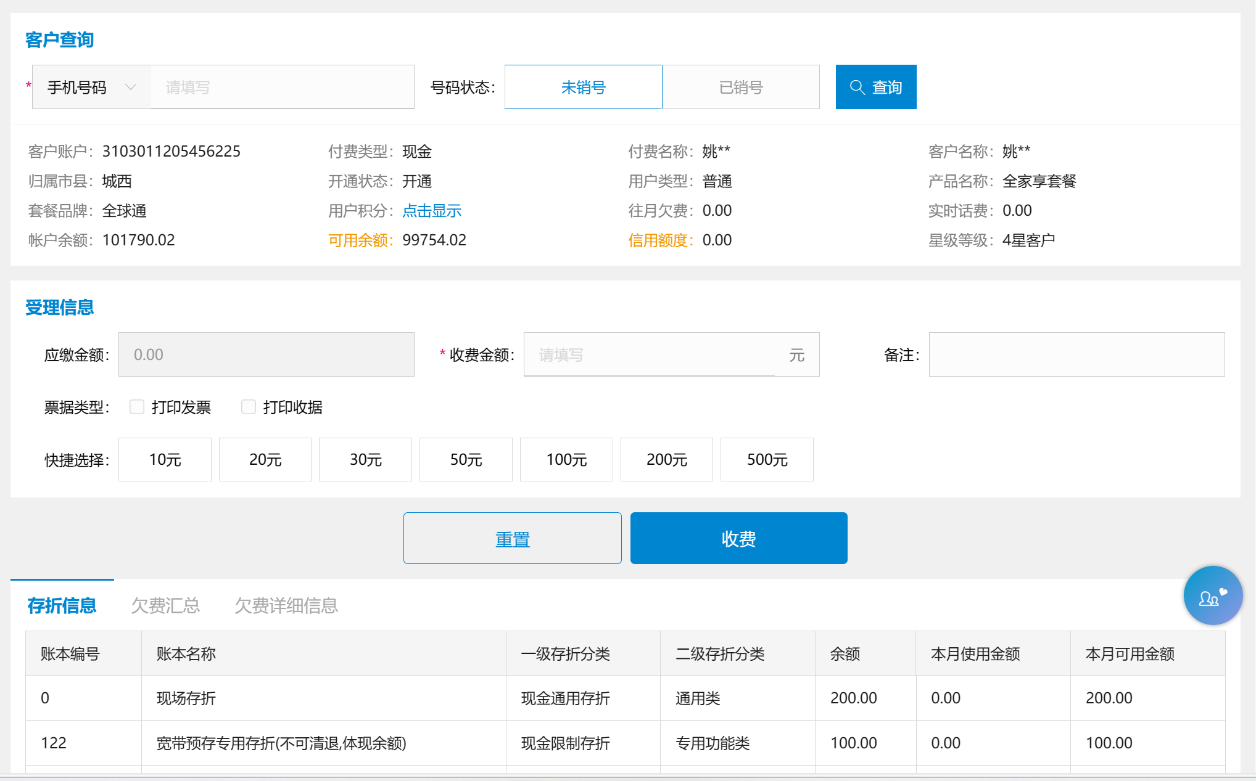The image size is (1256, 781).
Task: Click 归属市县 value 城西
Action: pos(117,181)
